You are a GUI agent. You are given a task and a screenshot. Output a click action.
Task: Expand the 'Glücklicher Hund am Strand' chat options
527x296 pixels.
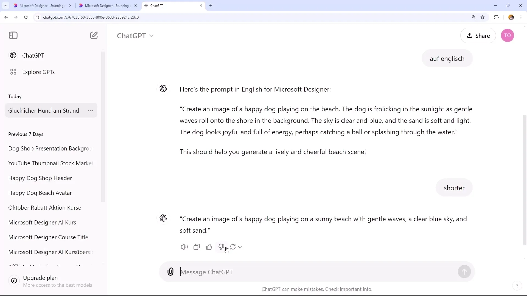pos(91,111)
